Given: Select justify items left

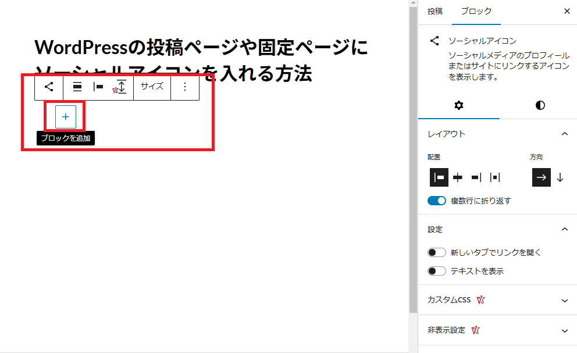Looking at the screenshot, I should coord(439,177).
